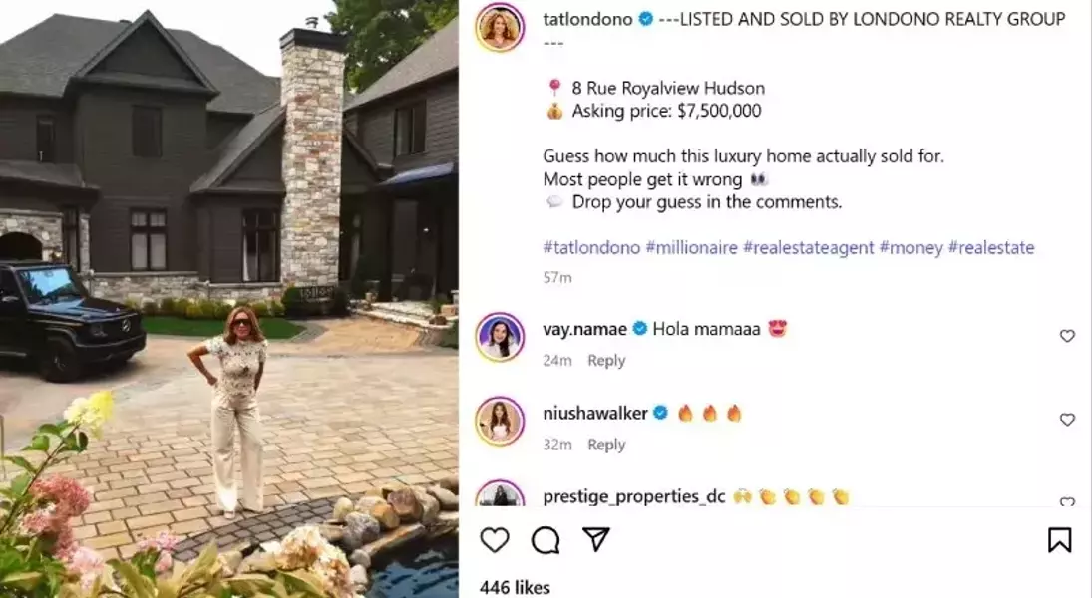
Task: Like the post with heart icon
Action: tap(495, 540)
